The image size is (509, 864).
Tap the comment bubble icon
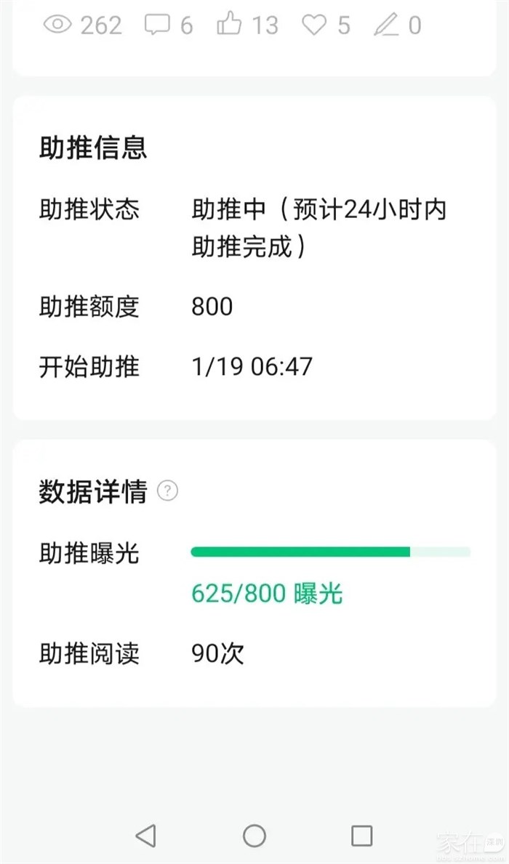(x=156, y=25)
